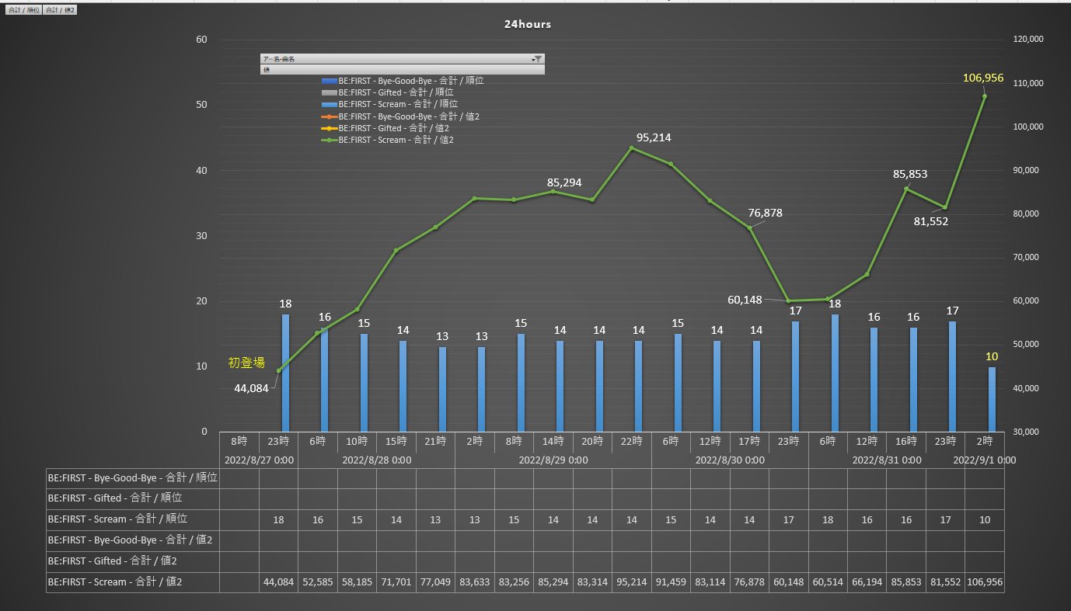The width and height of the screenshot is (1071, 611).
Task: Click the yellow 10 bar data label
Action: click(x=992, y=356)
